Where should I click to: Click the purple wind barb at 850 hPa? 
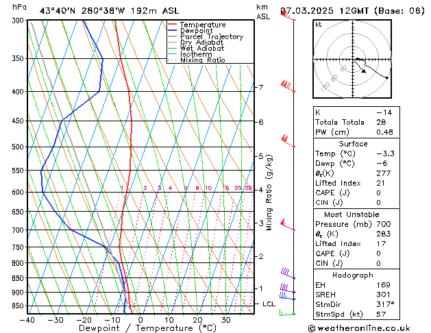tap(288, 273)
